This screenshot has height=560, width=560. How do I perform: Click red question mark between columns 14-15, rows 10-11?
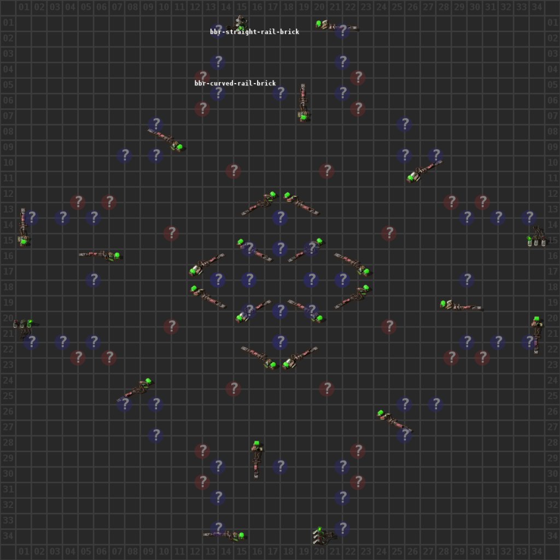[234, 171]
